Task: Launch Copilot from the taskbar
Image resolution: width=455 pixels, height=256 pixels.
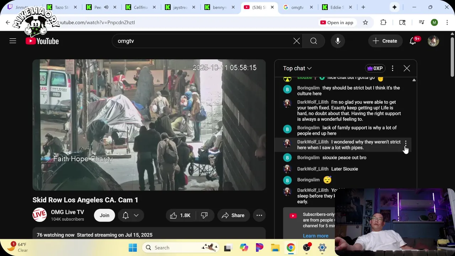Action: tap(244, 247)
